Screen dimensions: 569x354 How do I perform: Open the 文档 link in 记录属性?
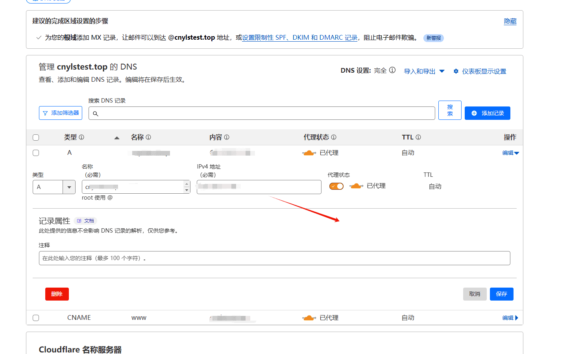pyautogui.click(x=85, y=220)
